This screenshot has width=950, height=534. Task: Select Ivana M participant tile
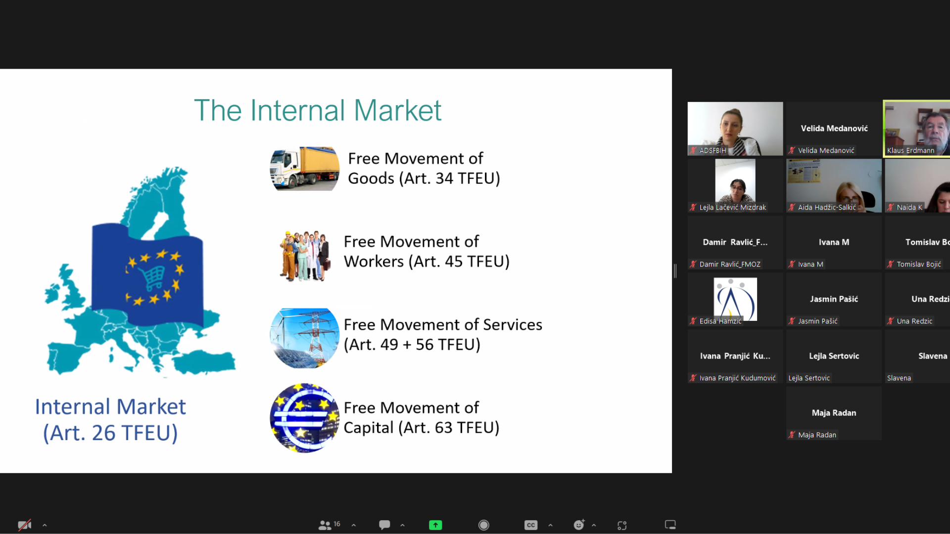[834, 242]
